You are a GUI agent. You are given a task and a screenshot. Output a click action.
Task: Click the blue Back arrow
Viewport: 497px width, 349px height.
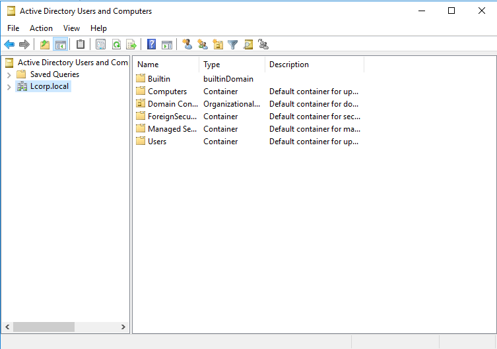(x=9, y=45)
